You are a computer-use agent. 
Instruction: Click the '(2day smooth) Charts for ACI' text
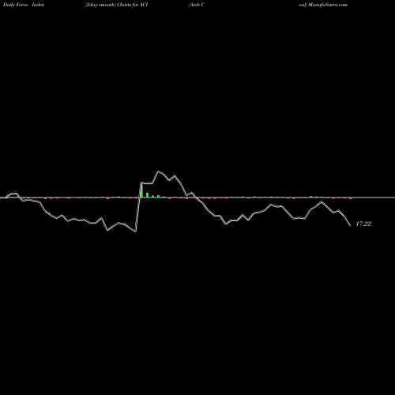[116, 5]
